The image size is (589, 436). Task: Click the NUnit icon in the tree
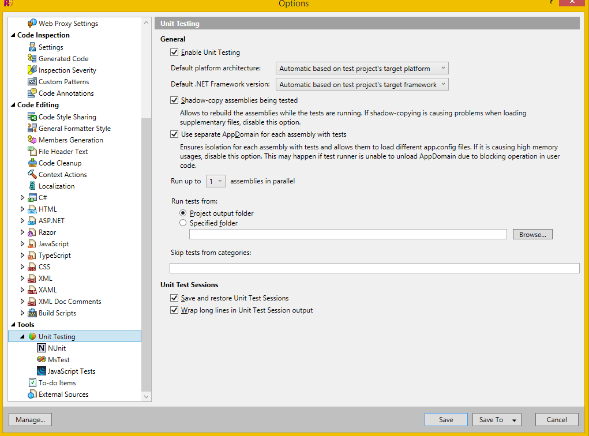42,348
